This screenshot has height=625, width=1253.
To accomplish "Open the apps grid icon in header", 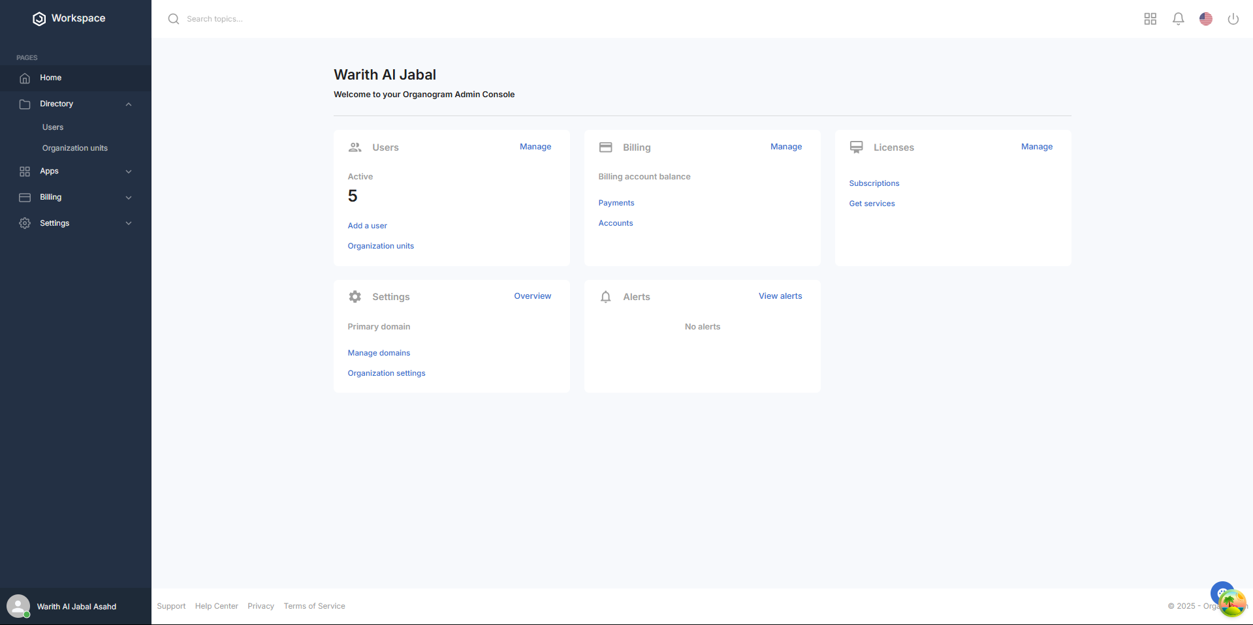I will (1150, 19).
